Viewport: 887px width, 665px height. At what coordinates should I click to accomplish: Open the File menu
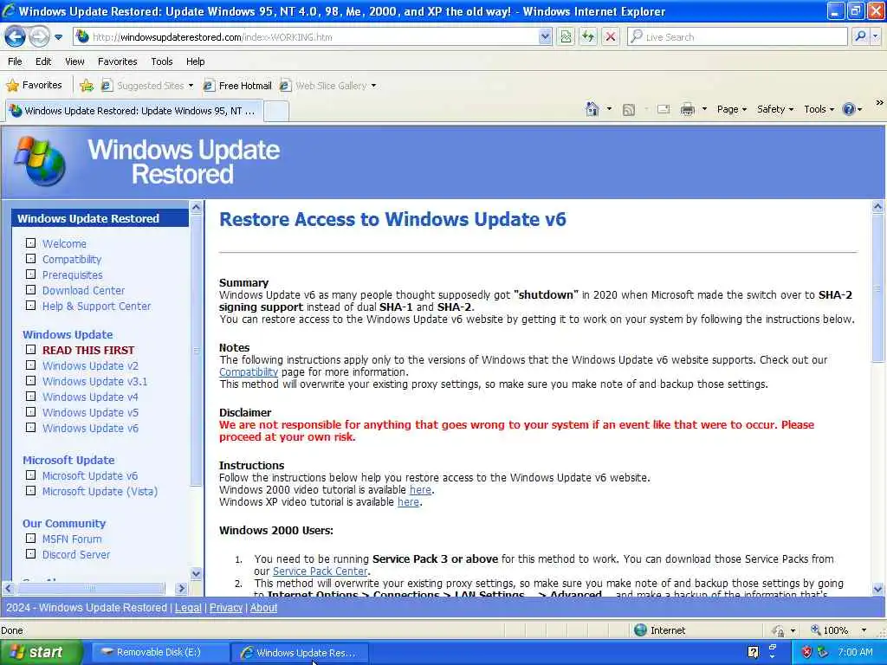pyautogui.click(x=16, y=61)
